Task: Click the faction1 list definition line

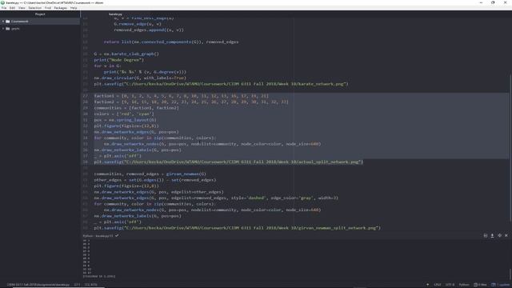Action: coord(182,96)
